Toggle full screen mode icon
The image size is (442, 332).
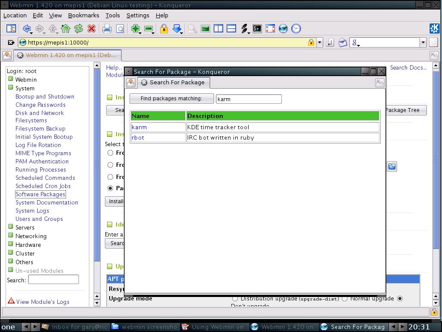point(270,29)
